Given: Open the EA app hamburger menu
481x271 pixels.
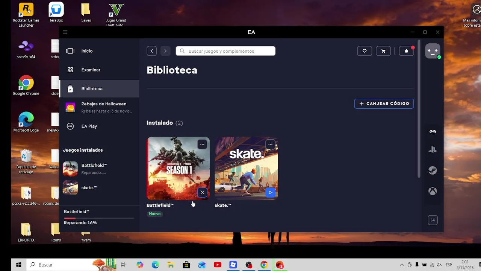Looking at the screenshot, I should coord(65,32).
